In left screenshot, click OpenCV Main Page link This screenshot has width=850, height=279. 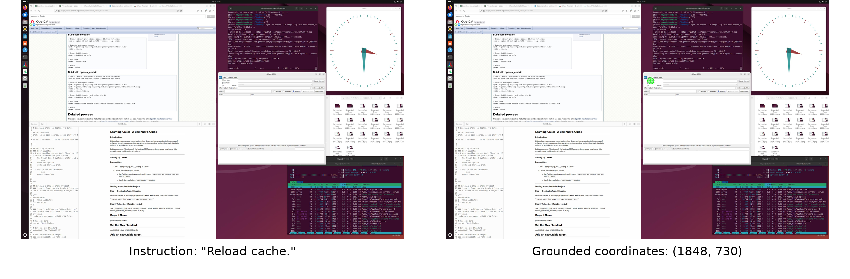[35, 28]
